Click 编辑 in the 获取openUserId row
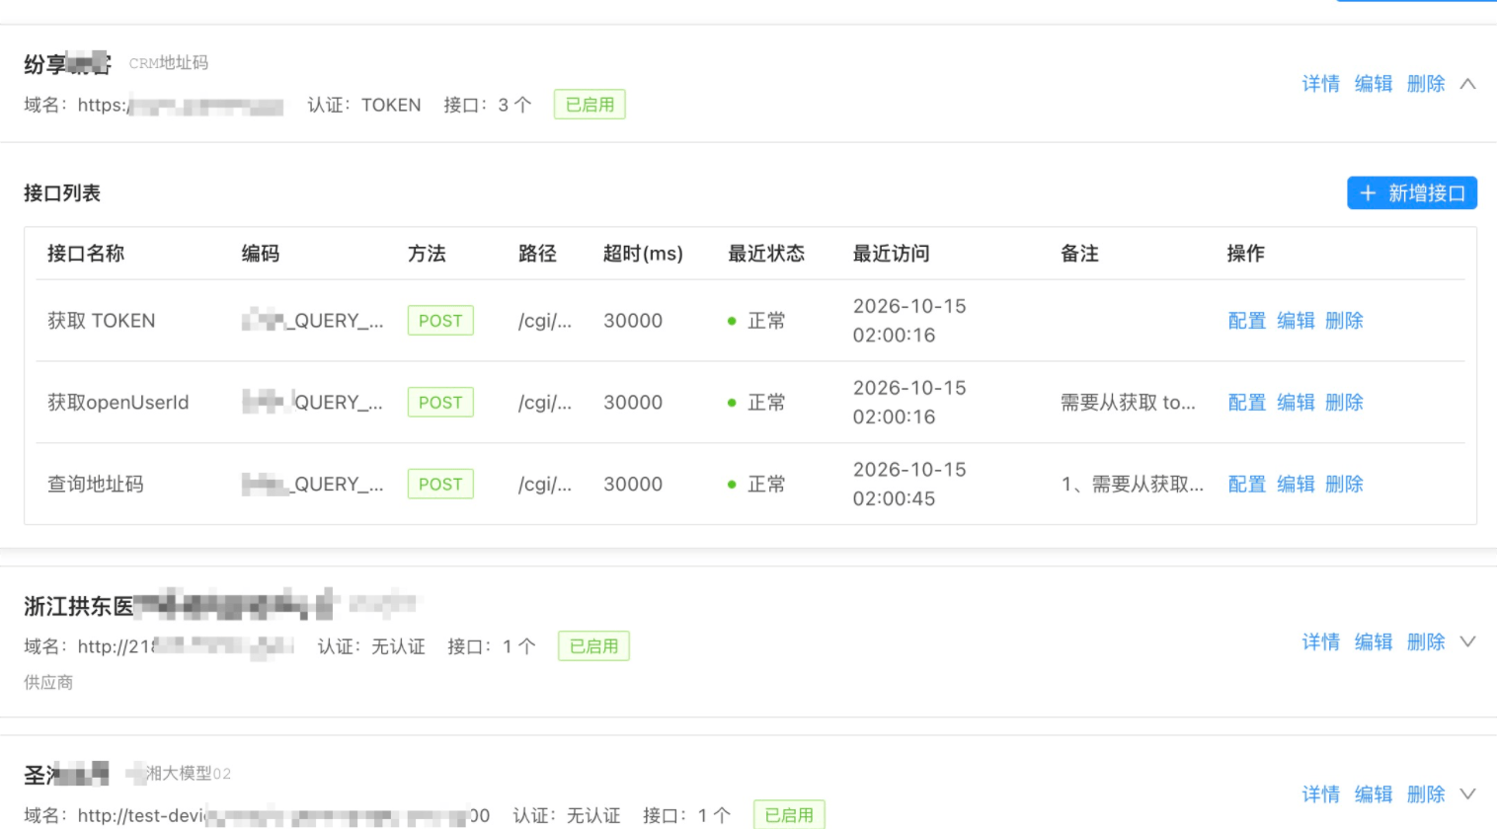The image size is (1497, 829). (1296, 403)
